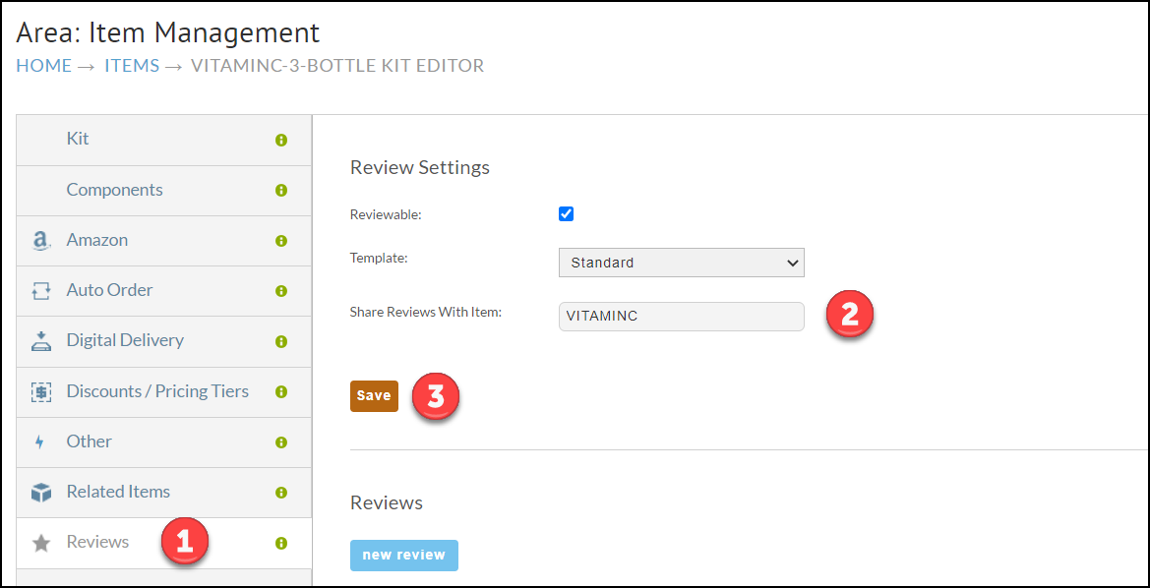The height and width of the screenshot is (588, 1150).
Task: Click the Digital Delivery download icon
Action: coord(41,341)
